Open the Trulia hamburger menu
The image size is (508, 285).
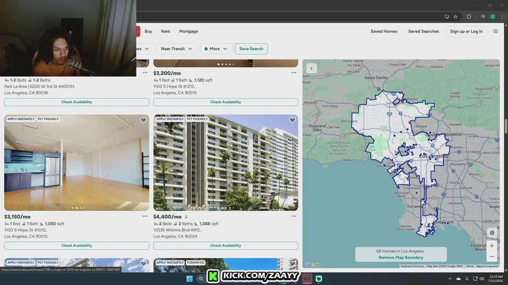coord(495,31)
